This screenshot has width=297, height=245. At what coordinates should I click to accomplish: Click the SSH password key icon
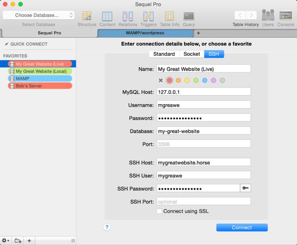coord(245,188)
